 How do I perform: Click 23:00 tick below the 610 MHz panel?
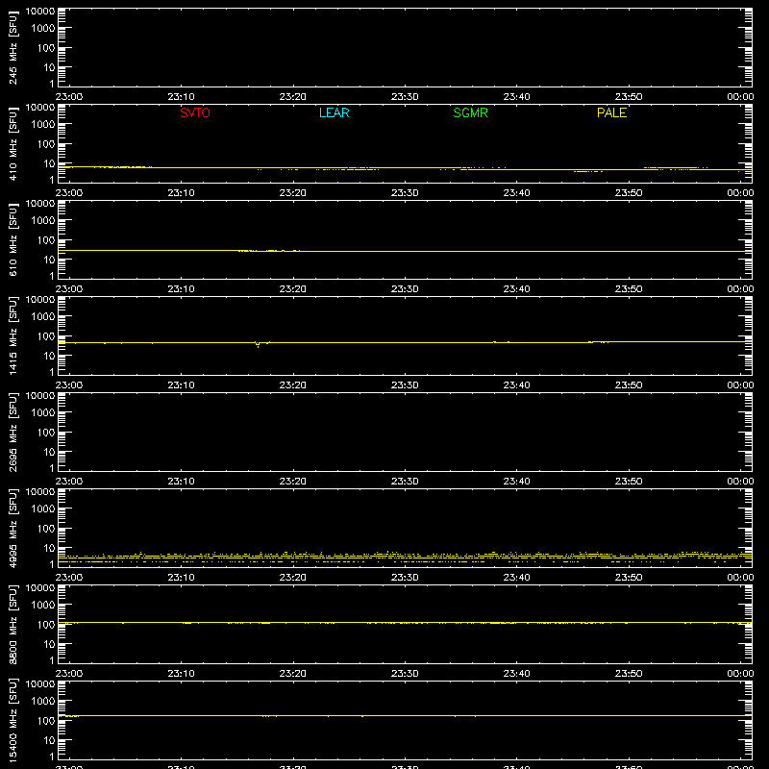click(x=69, y=289)
